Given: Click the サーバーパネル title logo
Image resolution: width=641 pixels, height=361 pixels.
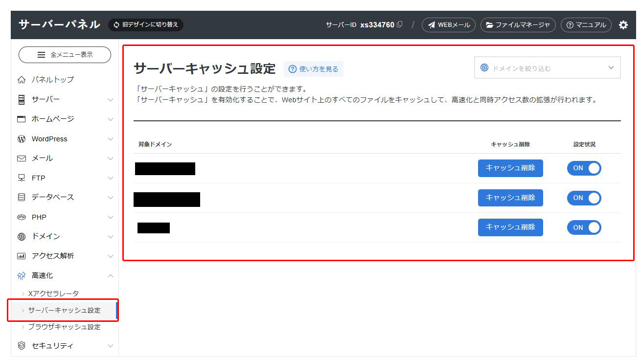Looking at the screenshot, I should 59,24.
